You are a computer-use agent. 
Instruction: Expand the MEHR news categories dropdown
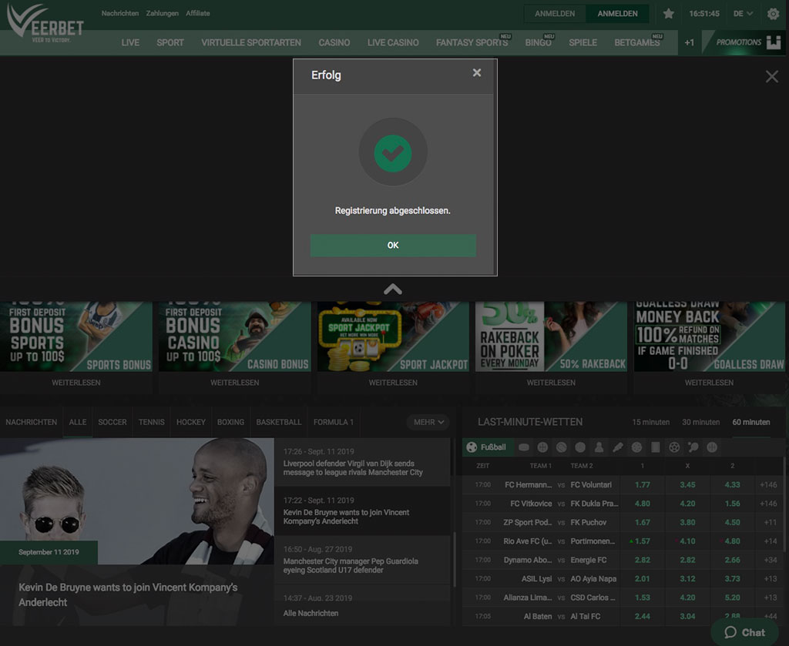click(428, 422)
